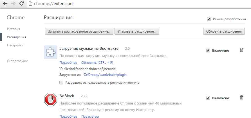Uncheck AdBlock Включено checkbox
The image size is (251, 118).
(x=208, y=98)
